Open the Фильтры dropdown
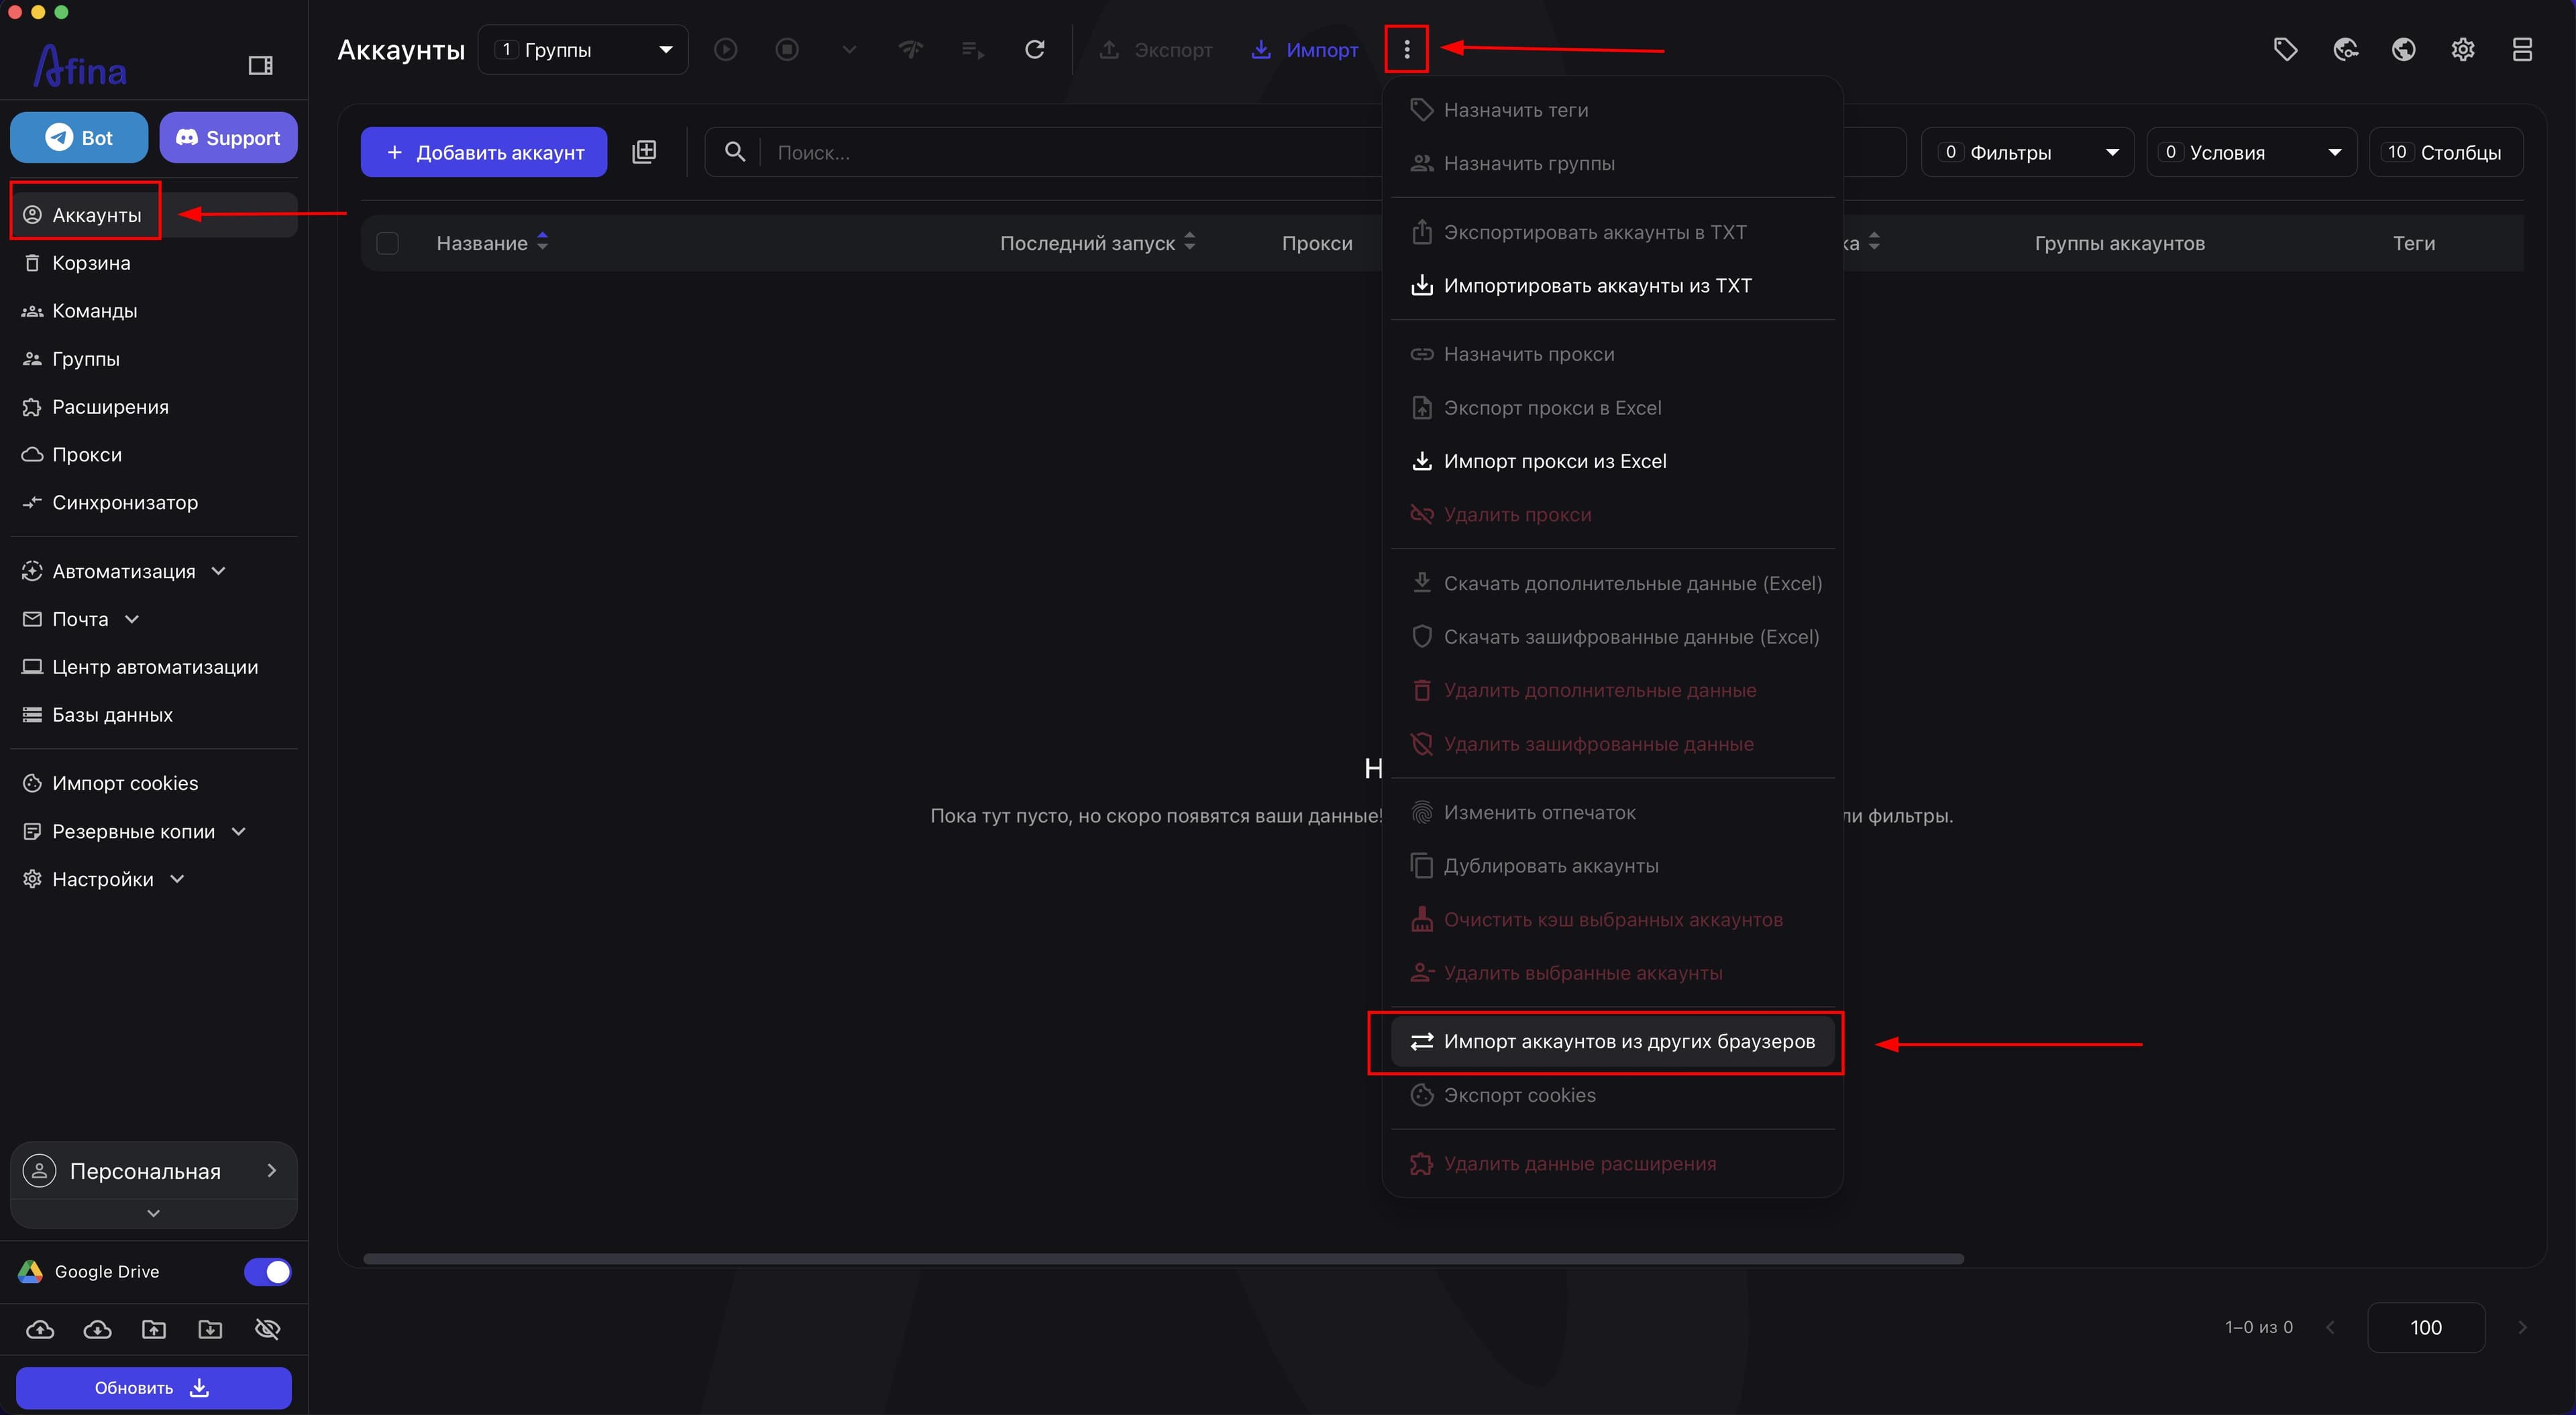Screen dimensions: 2576x1415 click(x=2027, y=152)
